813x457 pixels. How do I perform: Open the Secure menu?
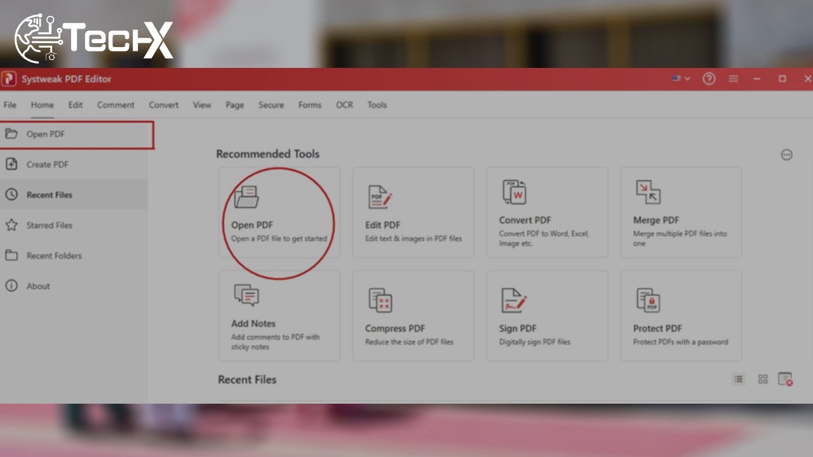point(271,105)
